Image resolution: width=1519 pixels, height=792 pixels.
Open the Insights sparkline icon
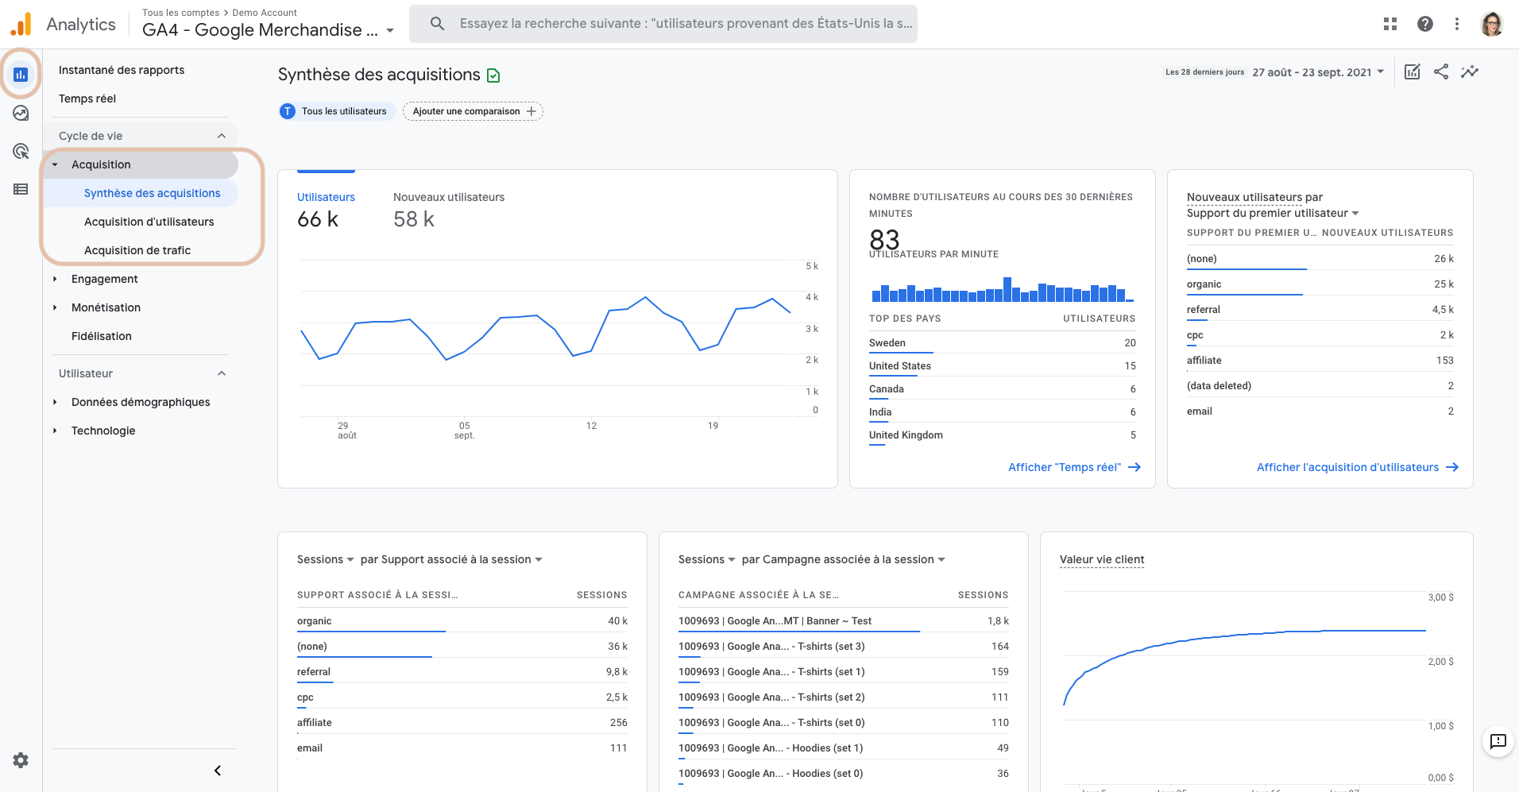tap(1470, 71)
